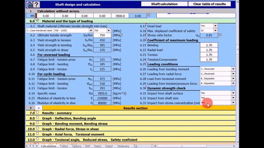Viewport: 264px width, 148px height.
Task: Click the Shaft calculation button
Action: (164, 4)
